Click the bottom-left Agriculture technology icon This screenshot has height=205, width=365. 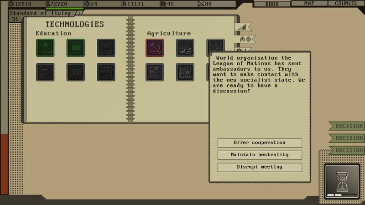[155, 72]
